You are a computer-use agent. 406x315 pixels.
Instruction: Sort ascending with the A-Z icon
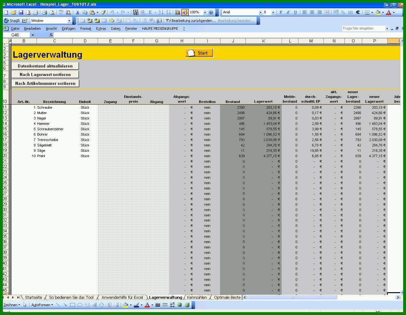coord(161,12)
